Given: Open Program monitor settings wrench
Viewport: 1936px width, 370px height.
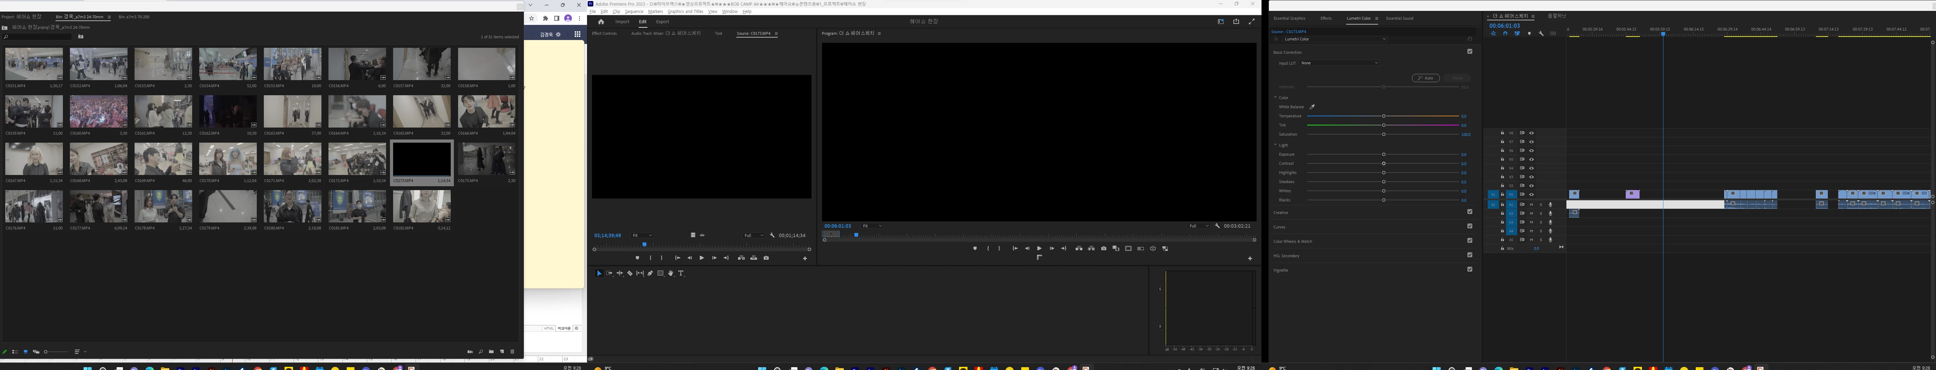Looking at the screenshot, I should tap(1218, 226).
